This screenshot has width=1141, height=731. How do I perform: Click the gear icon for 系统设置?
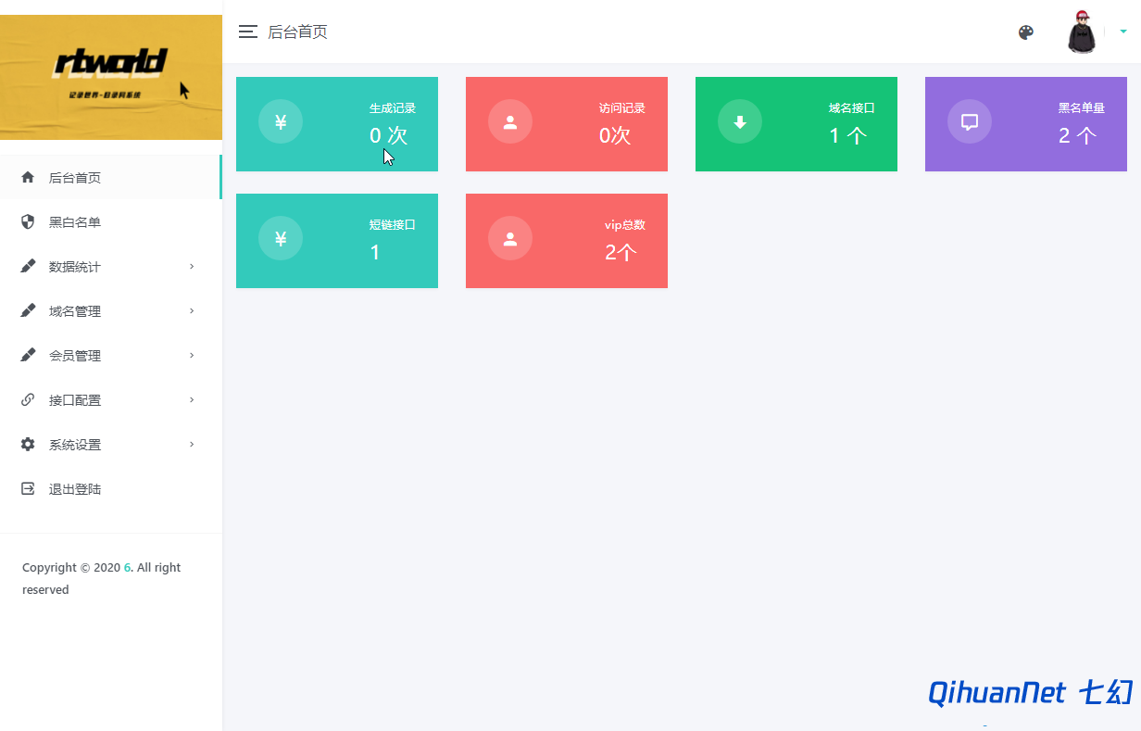(x=28, y=444)
